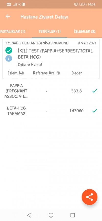Tap Android back navigation triangle
102x221 pixels.
click(x=29, y=215)
